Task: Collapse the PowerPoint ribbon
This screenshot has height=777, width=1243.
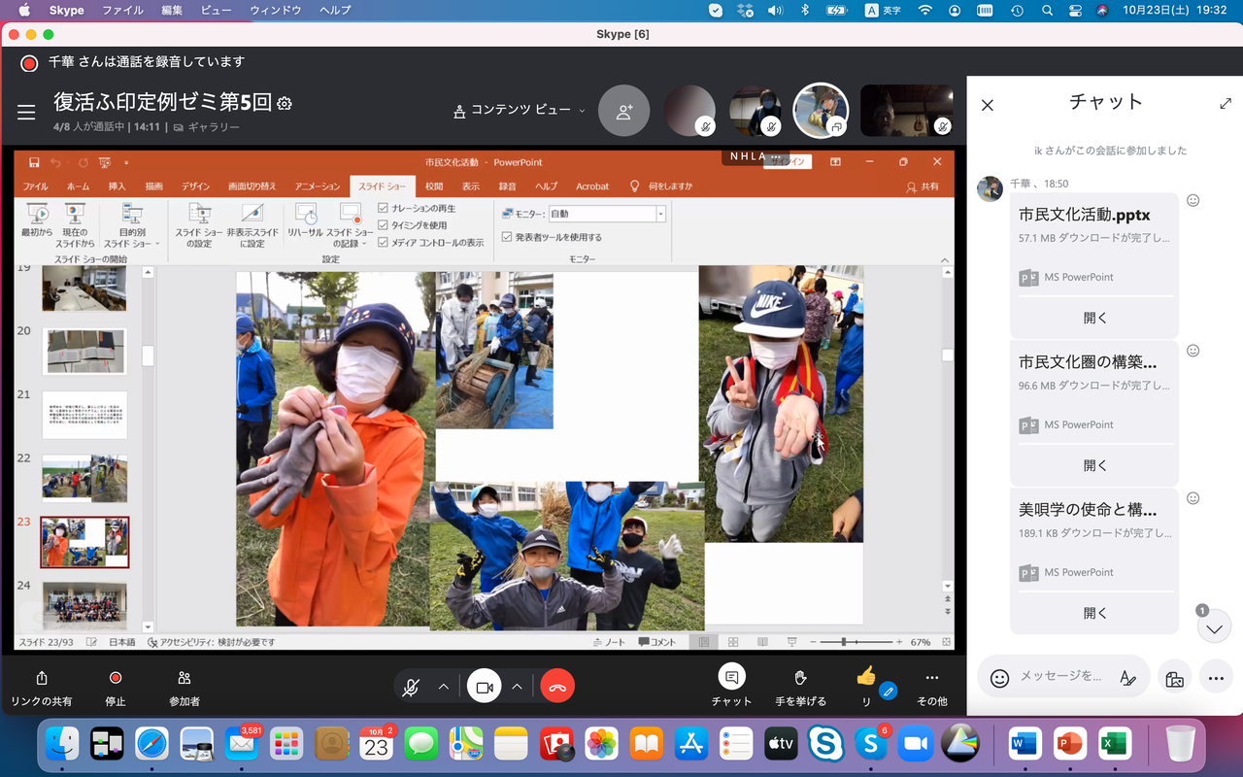Action: click(946, 260)
